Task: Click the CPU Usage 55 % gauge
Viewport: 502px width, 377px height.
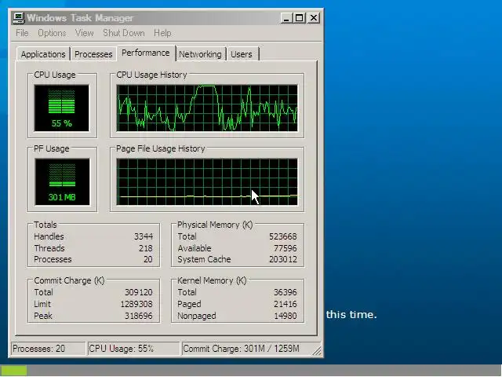Action: click(x=62, y=108)
